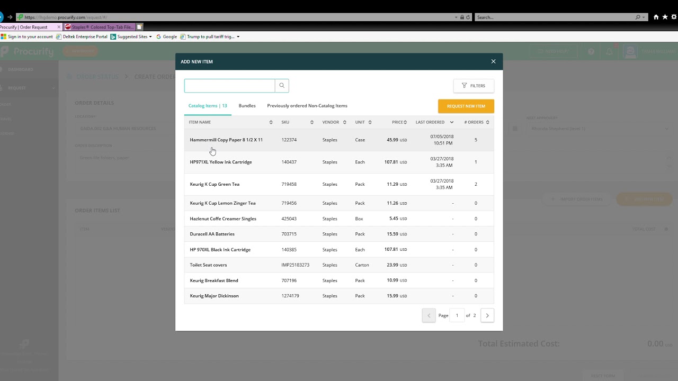The width and height of the screenshot is (678, 381).
Task: Open browser Tools gear icon
Action: point(674,17)
